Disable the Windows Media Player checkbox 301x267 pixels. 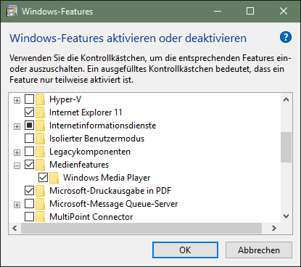(x=43, y=178)
